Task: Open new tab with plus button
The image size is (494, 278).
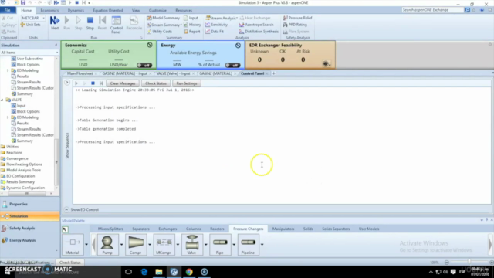Action: click(x=274, y=73)
